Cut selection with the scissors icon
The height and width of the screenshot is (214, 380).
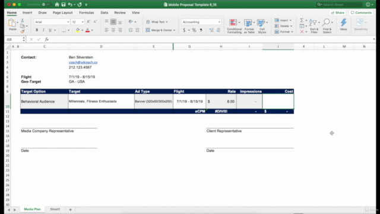coord(23,21)
